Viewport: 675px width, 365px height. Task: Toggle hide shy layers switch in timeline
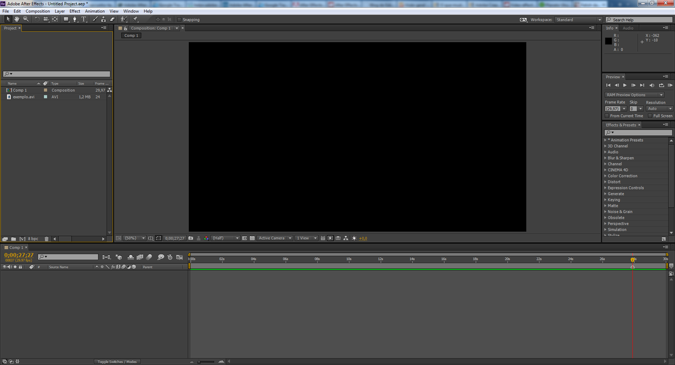130,257
